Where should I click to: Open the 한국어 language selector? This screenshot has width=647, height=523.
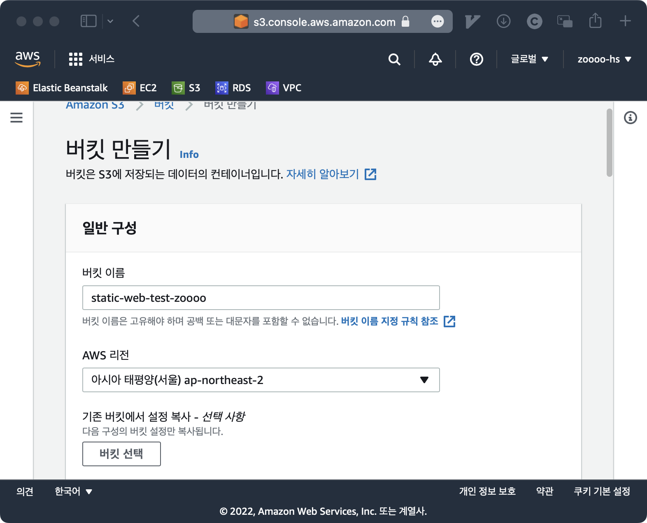tap(73, 491)
